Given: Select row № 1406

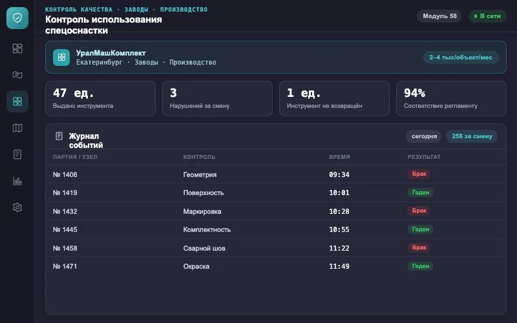Looking at the screenshot, I should coord(276,174).
